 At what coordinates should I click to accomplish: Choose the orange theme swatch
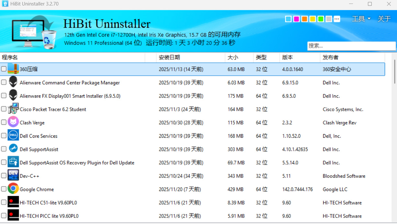pos(304,19)
